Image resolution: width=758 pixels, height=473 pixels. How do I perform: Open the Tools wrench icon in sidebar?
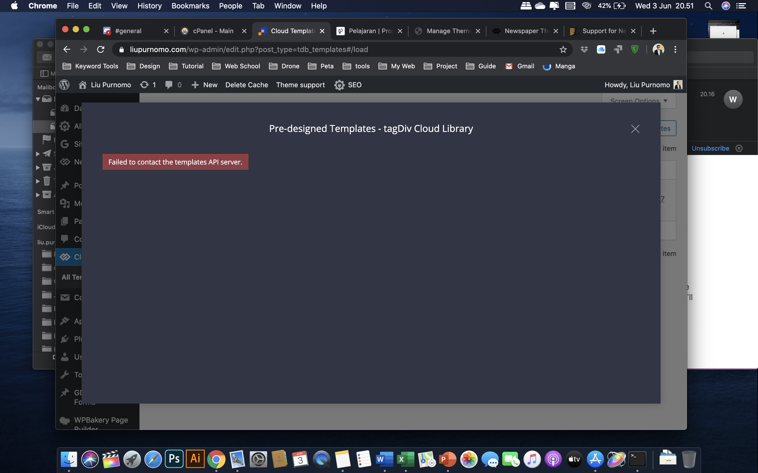(65, 375)
